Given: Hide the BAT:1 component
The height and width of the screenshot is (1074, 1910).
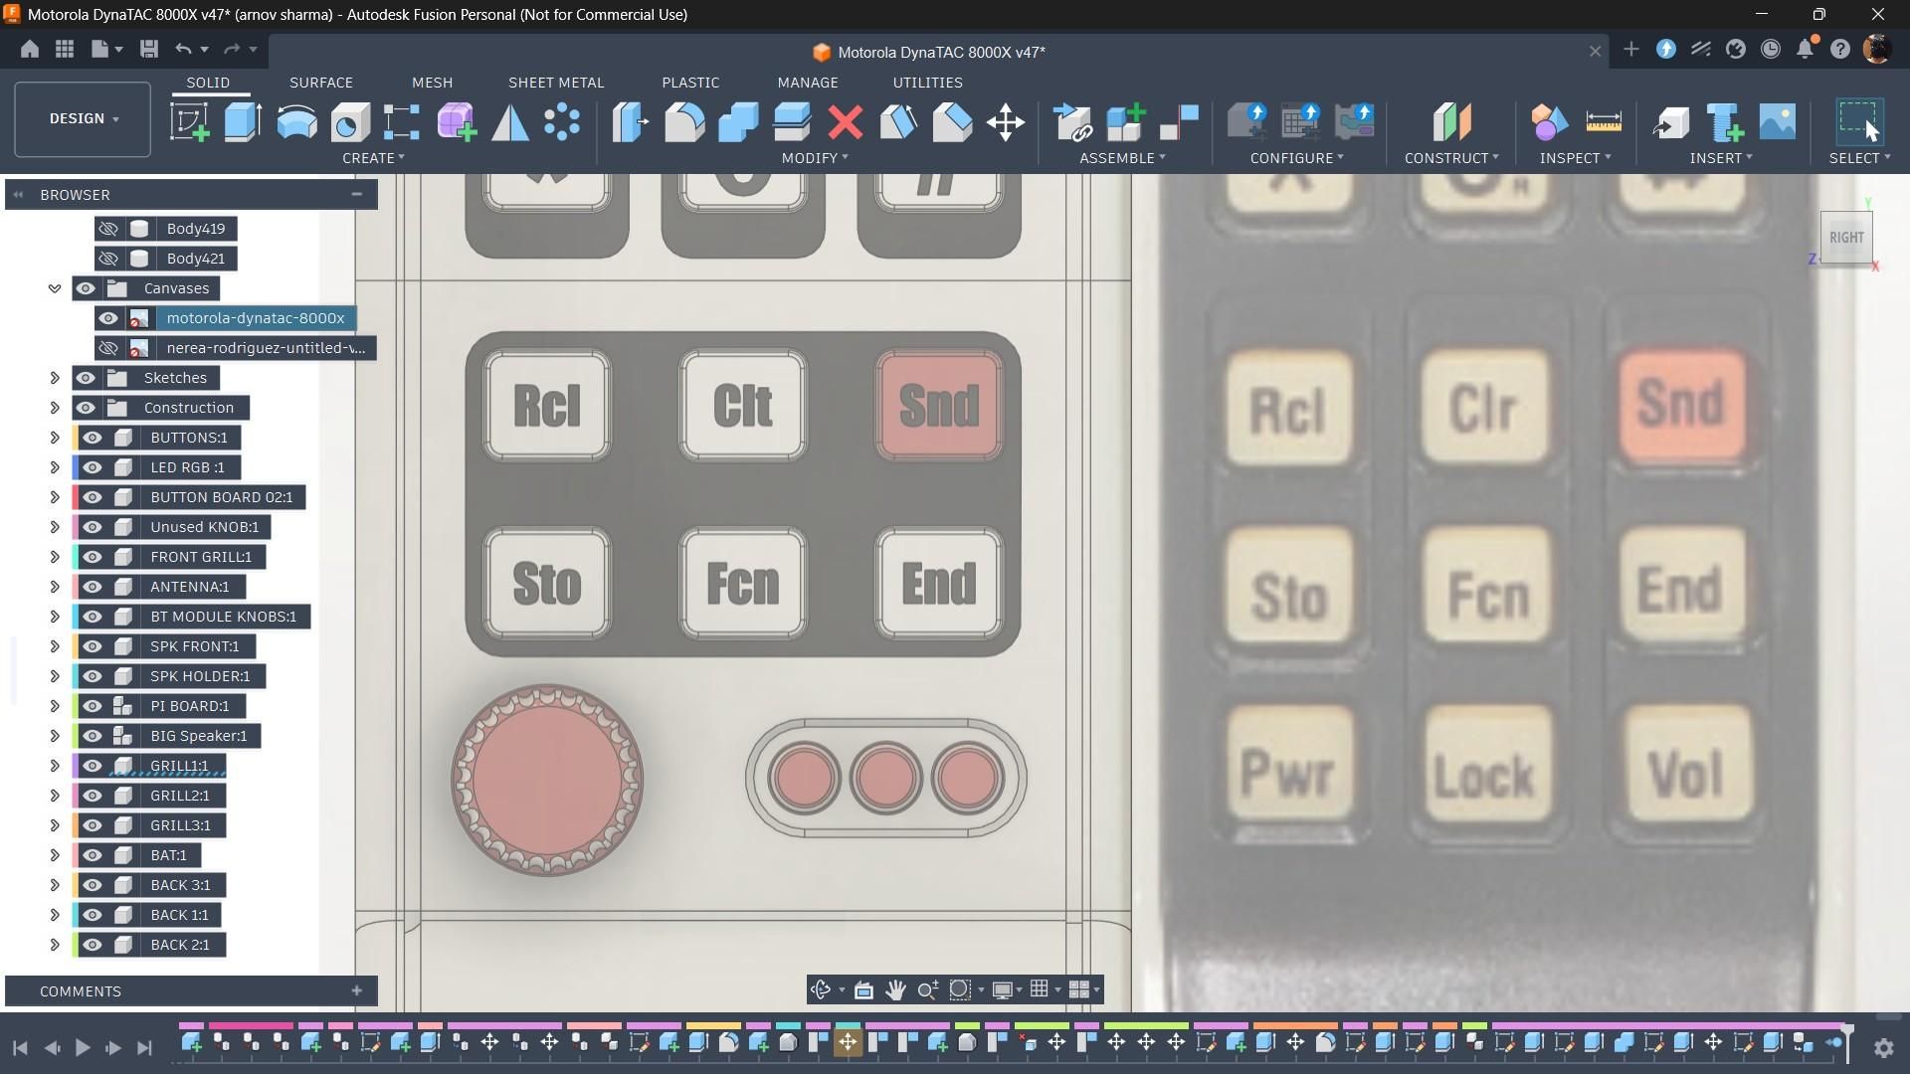Looking at the screenshot, I should (x=93, y=855).
